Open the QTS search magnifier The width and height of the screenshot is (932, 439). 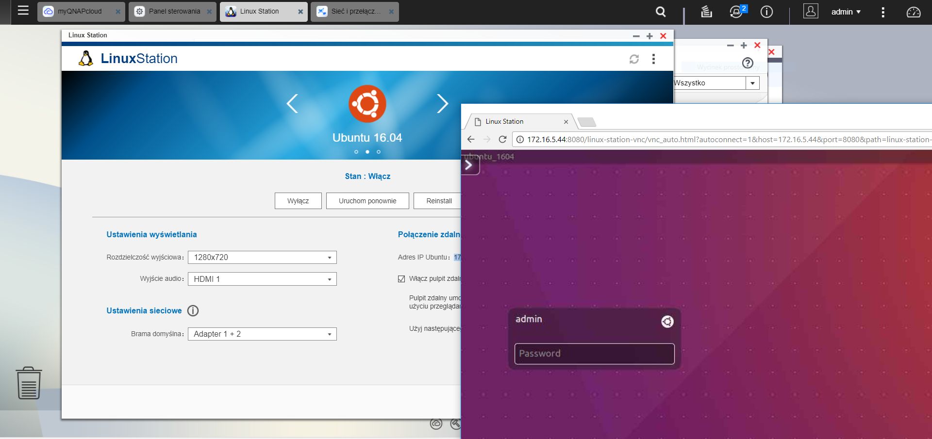pos(661,12)
